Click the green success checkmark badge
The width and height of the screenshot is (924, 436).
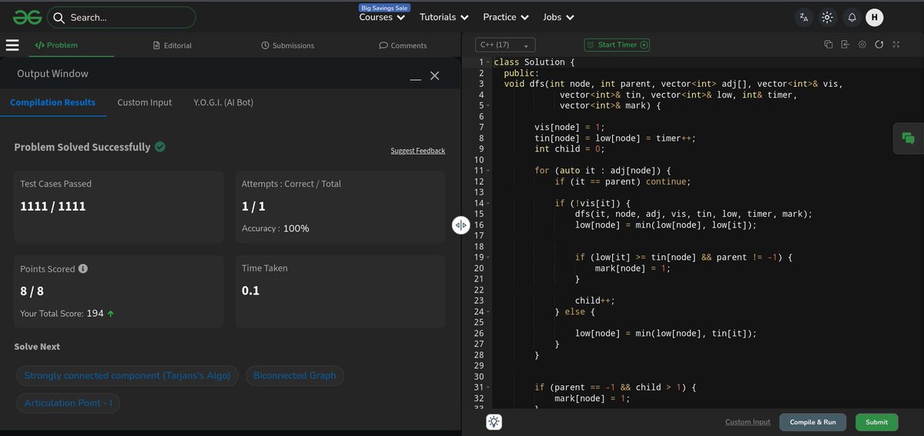pos(160,146)
